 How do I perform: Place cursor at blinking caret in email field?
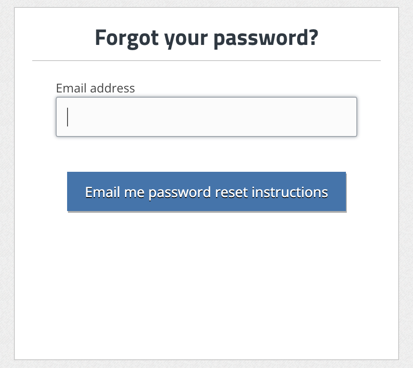[68, 117]
